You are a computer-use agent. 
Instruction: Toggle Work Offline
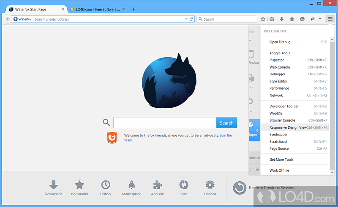[295, 170]
